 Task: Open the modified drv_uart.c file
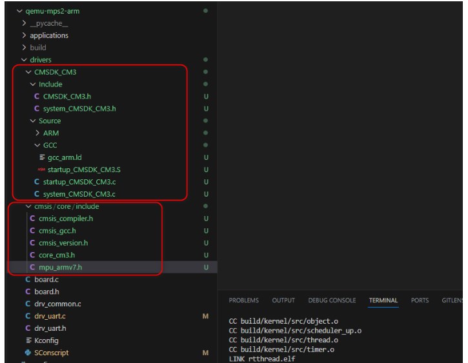(50, 316)
